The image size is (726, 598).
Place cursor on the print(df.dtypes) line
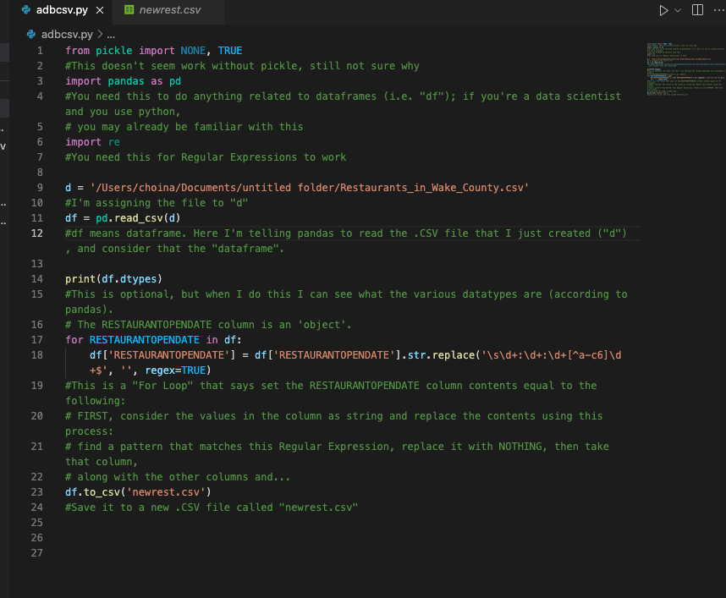click(x=113, y=279)
